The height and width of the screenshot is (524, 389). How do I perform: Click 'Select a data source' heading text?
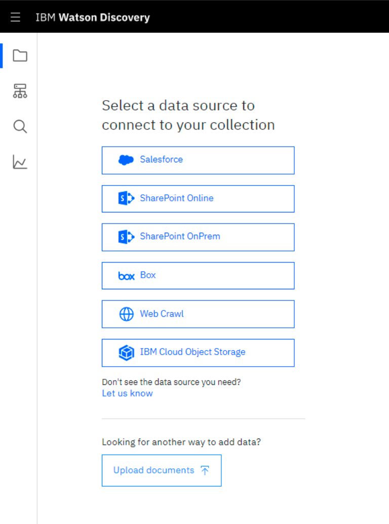click(x=188, y=115)
